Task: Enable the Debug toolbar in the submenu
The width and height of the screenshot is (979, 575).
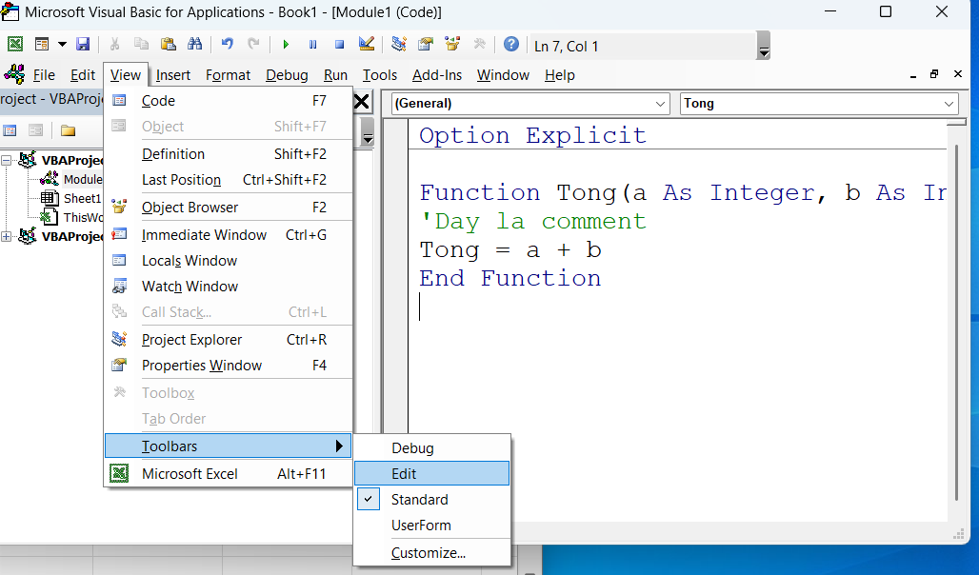Action: (412, 447)
